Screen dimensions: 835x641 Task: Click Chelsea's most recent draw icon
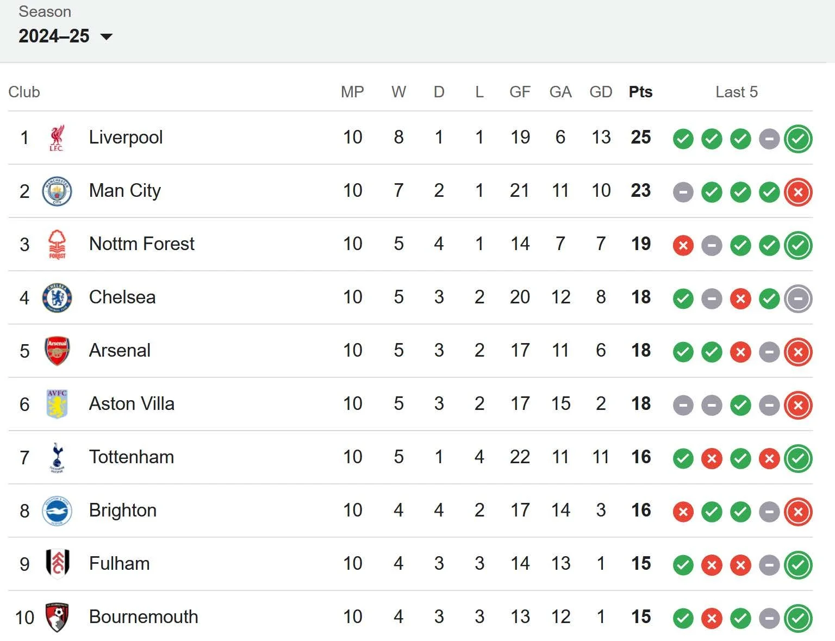[798, 298]
